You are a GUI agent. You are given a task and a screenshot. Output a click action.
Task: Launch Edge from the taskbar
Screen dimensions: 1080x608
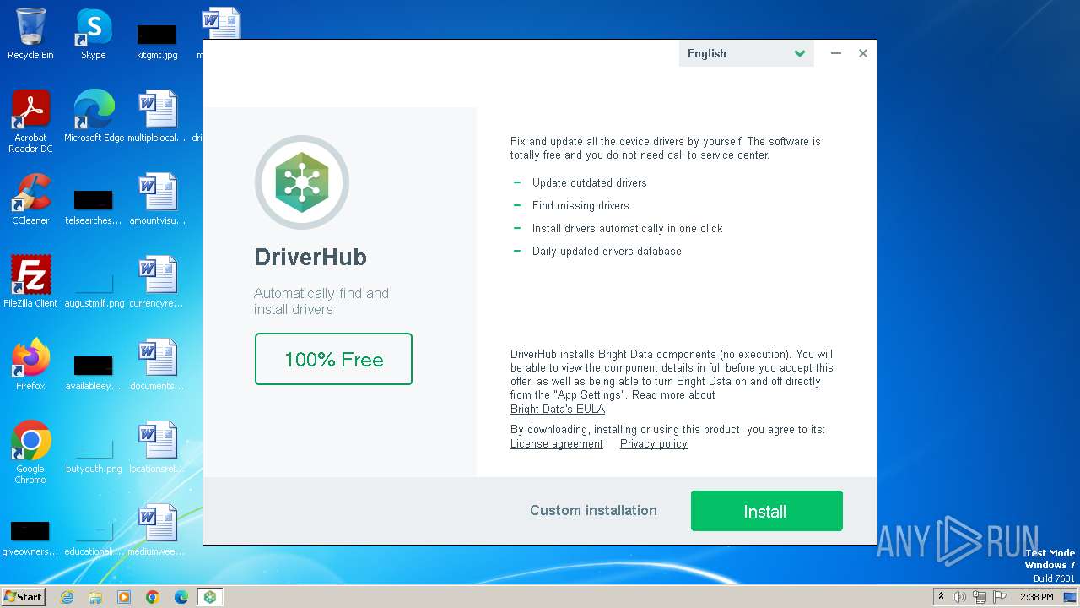click(x=181, y=597)
